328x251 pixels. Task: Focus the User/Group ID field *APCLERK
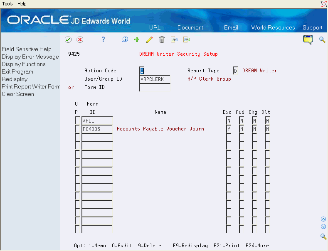tap(155, 79)
